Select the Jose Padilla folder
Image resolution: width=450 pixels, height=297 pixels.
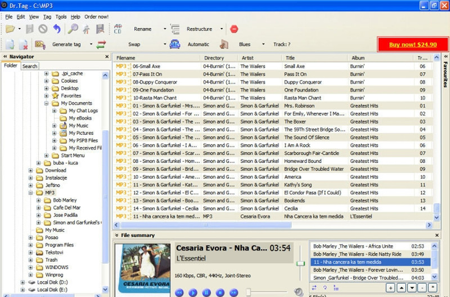[x=65, y=215]
